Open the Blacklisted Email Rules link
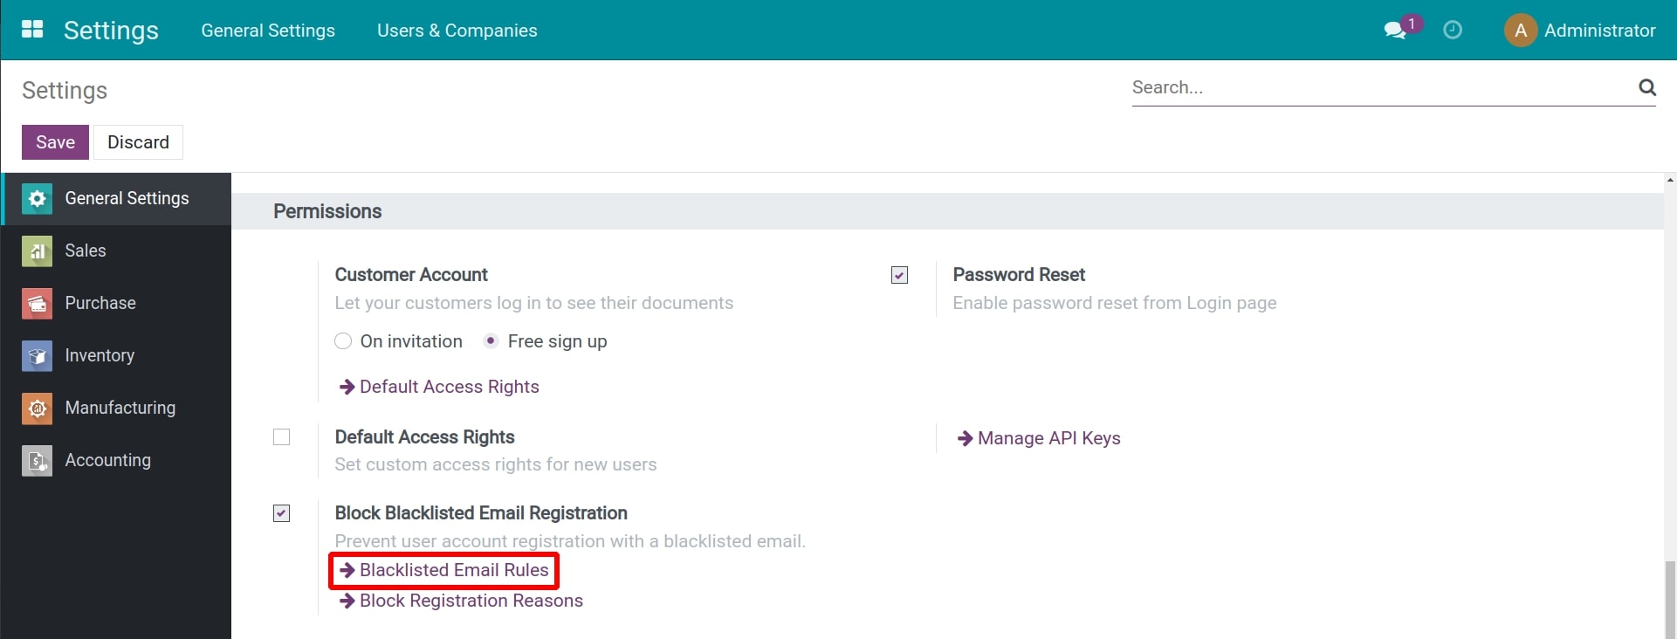This screenshot has width=1677, height=639. tap(444, 570)
